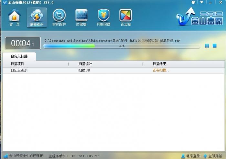Image resolution: width=226 pixels, height=159 pixels.
Task: Switch to the 自定义扫描 tab
Action: pos(19,56)
